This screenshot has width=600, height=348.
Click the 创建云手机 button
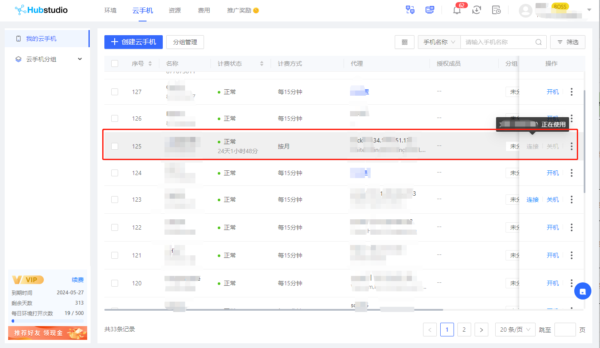pos(133,42)
